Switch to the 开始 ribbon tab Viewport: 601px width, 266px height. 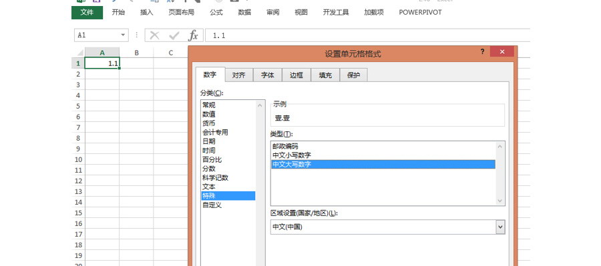[118, 12]
